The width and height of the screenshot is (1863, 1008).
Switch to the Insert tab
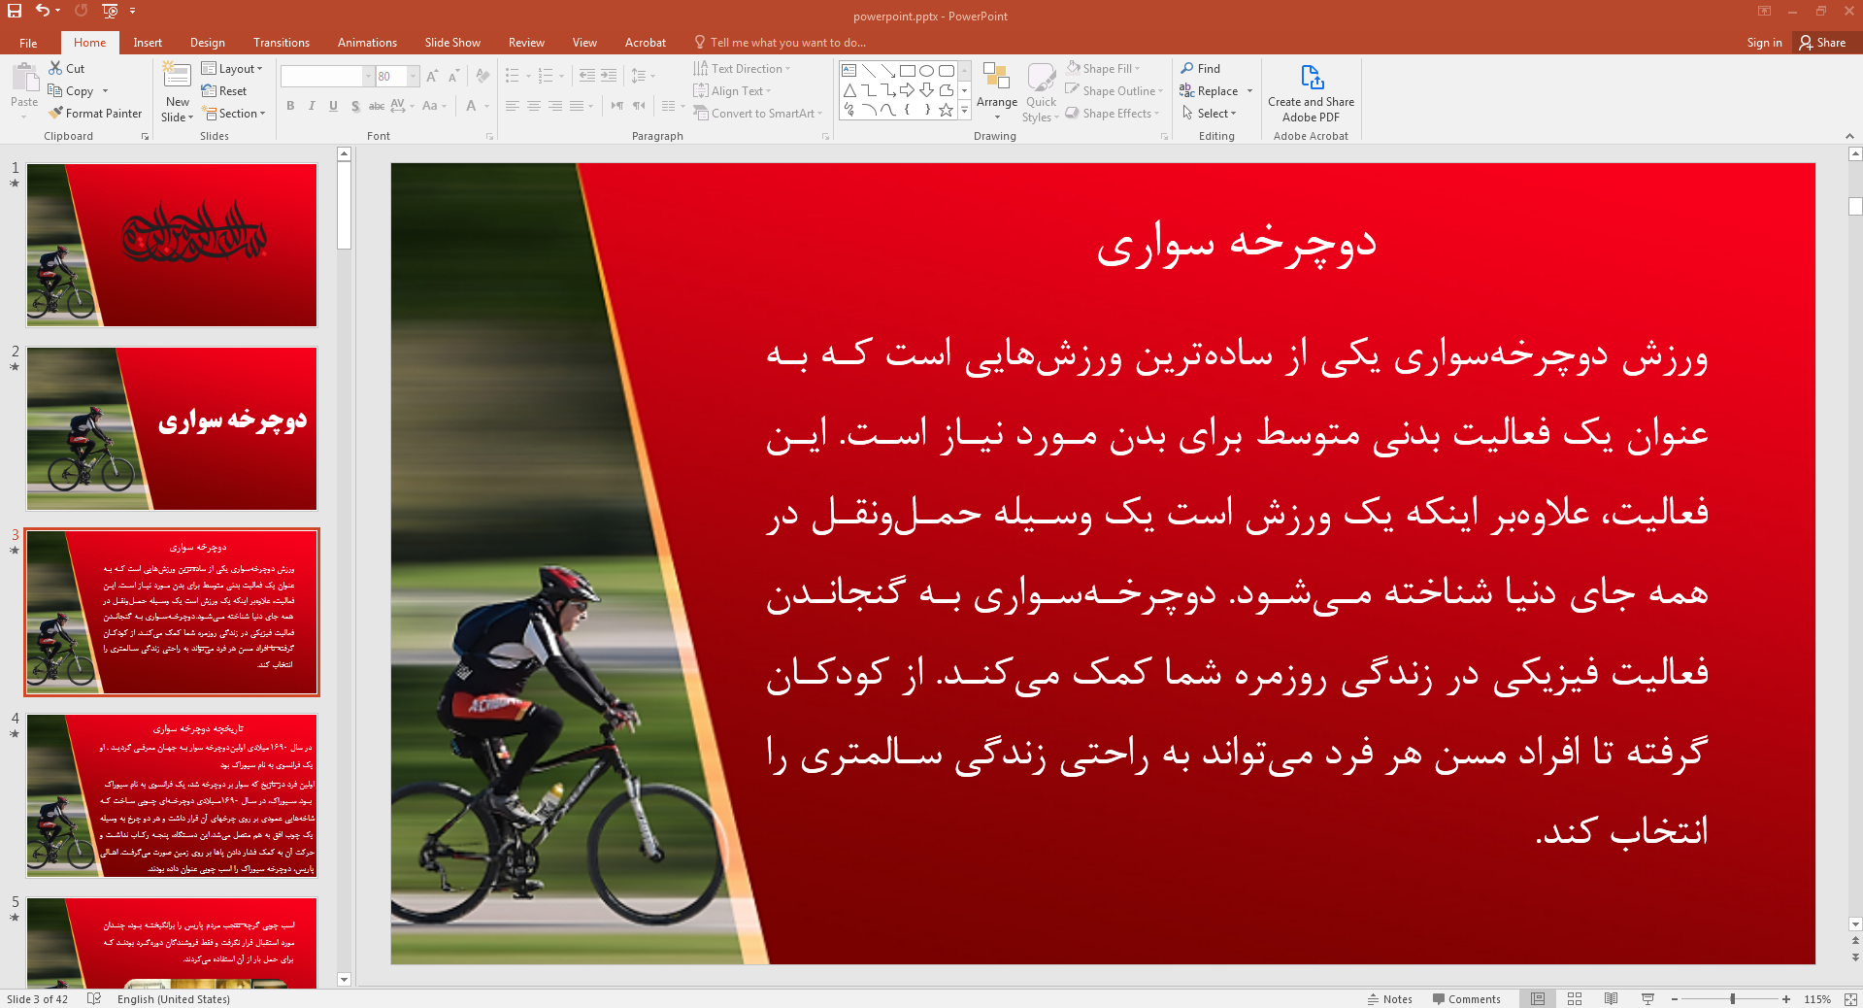pyautogui.click(x=148, y=43)
